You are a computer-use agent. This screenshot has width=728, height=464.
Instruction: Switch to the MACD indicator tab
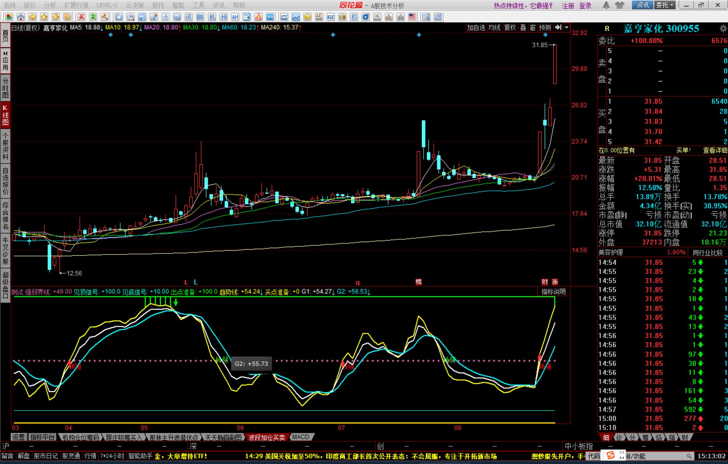point(301,437)
